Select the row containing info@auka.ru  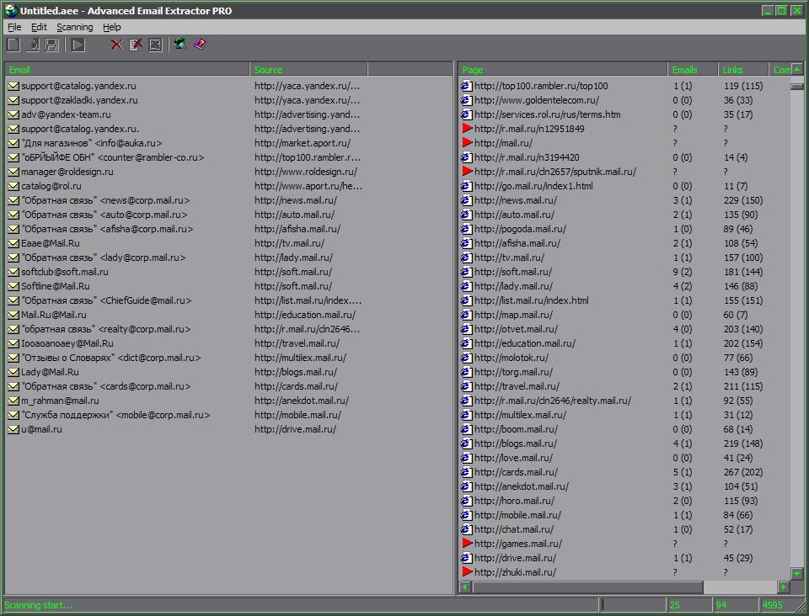tap(92, 144)
